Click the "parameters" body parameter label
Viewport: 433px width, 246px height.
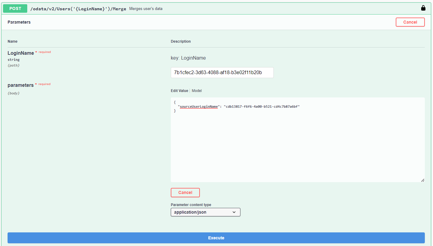[20, 85]
